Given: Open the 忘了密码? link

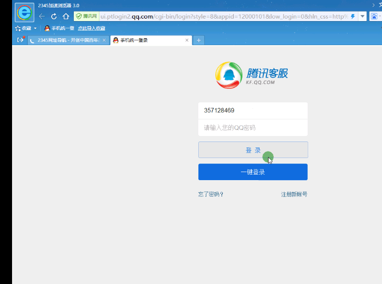Looking at the screenshot, I should [x=211, y=194].
